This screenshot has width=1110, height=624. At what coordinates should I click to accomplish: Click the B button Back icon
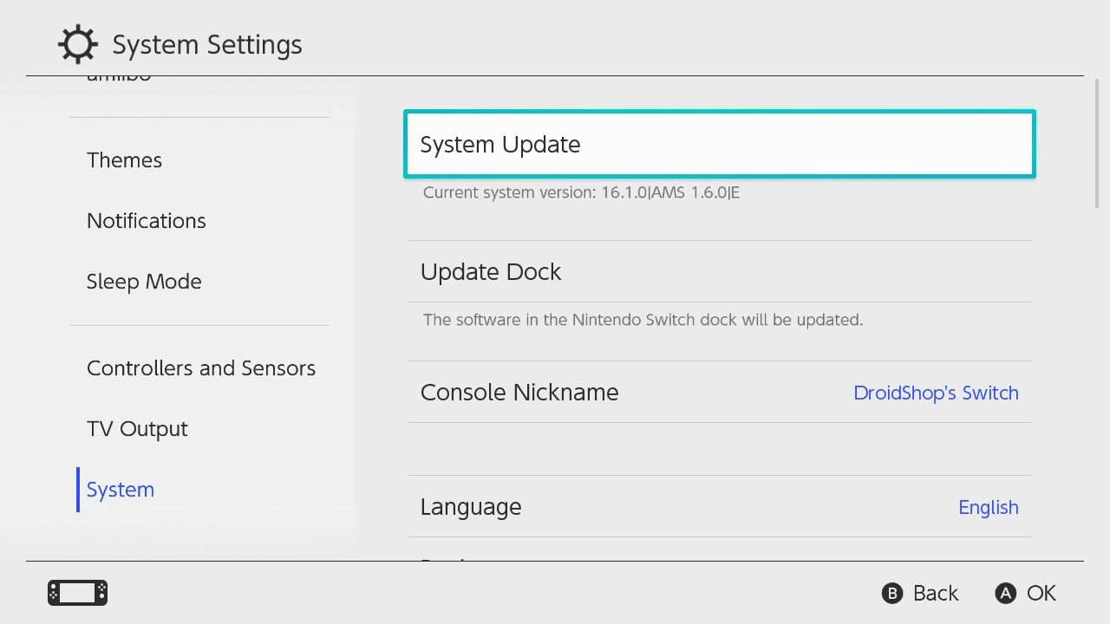pyautogui.click(x=892, y=593)
